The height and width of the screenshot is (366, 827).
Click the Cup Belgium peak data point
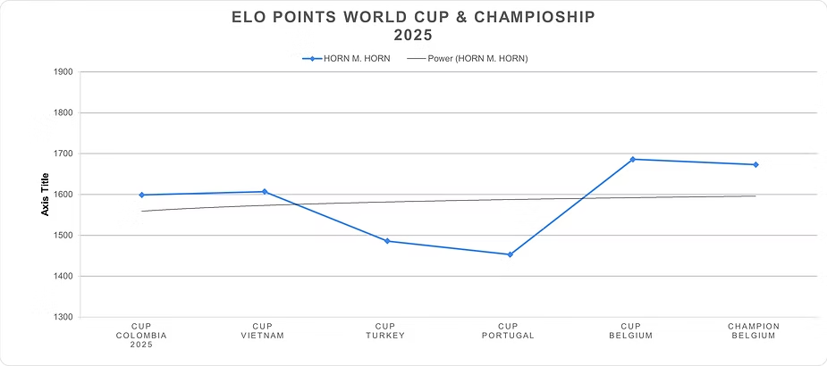tap(632, 159)
